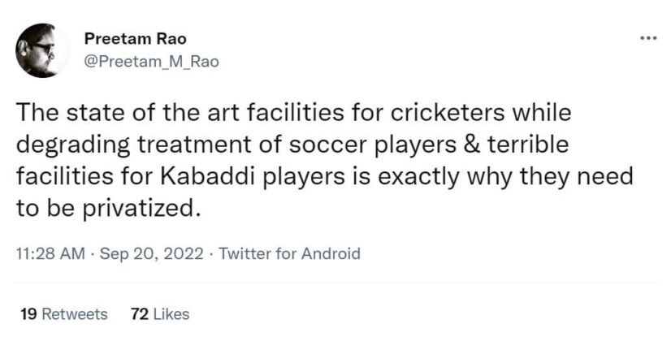
Task: Click Preetam Rao's profile picture
Action: pyautogui.click(x=42, y=50)
